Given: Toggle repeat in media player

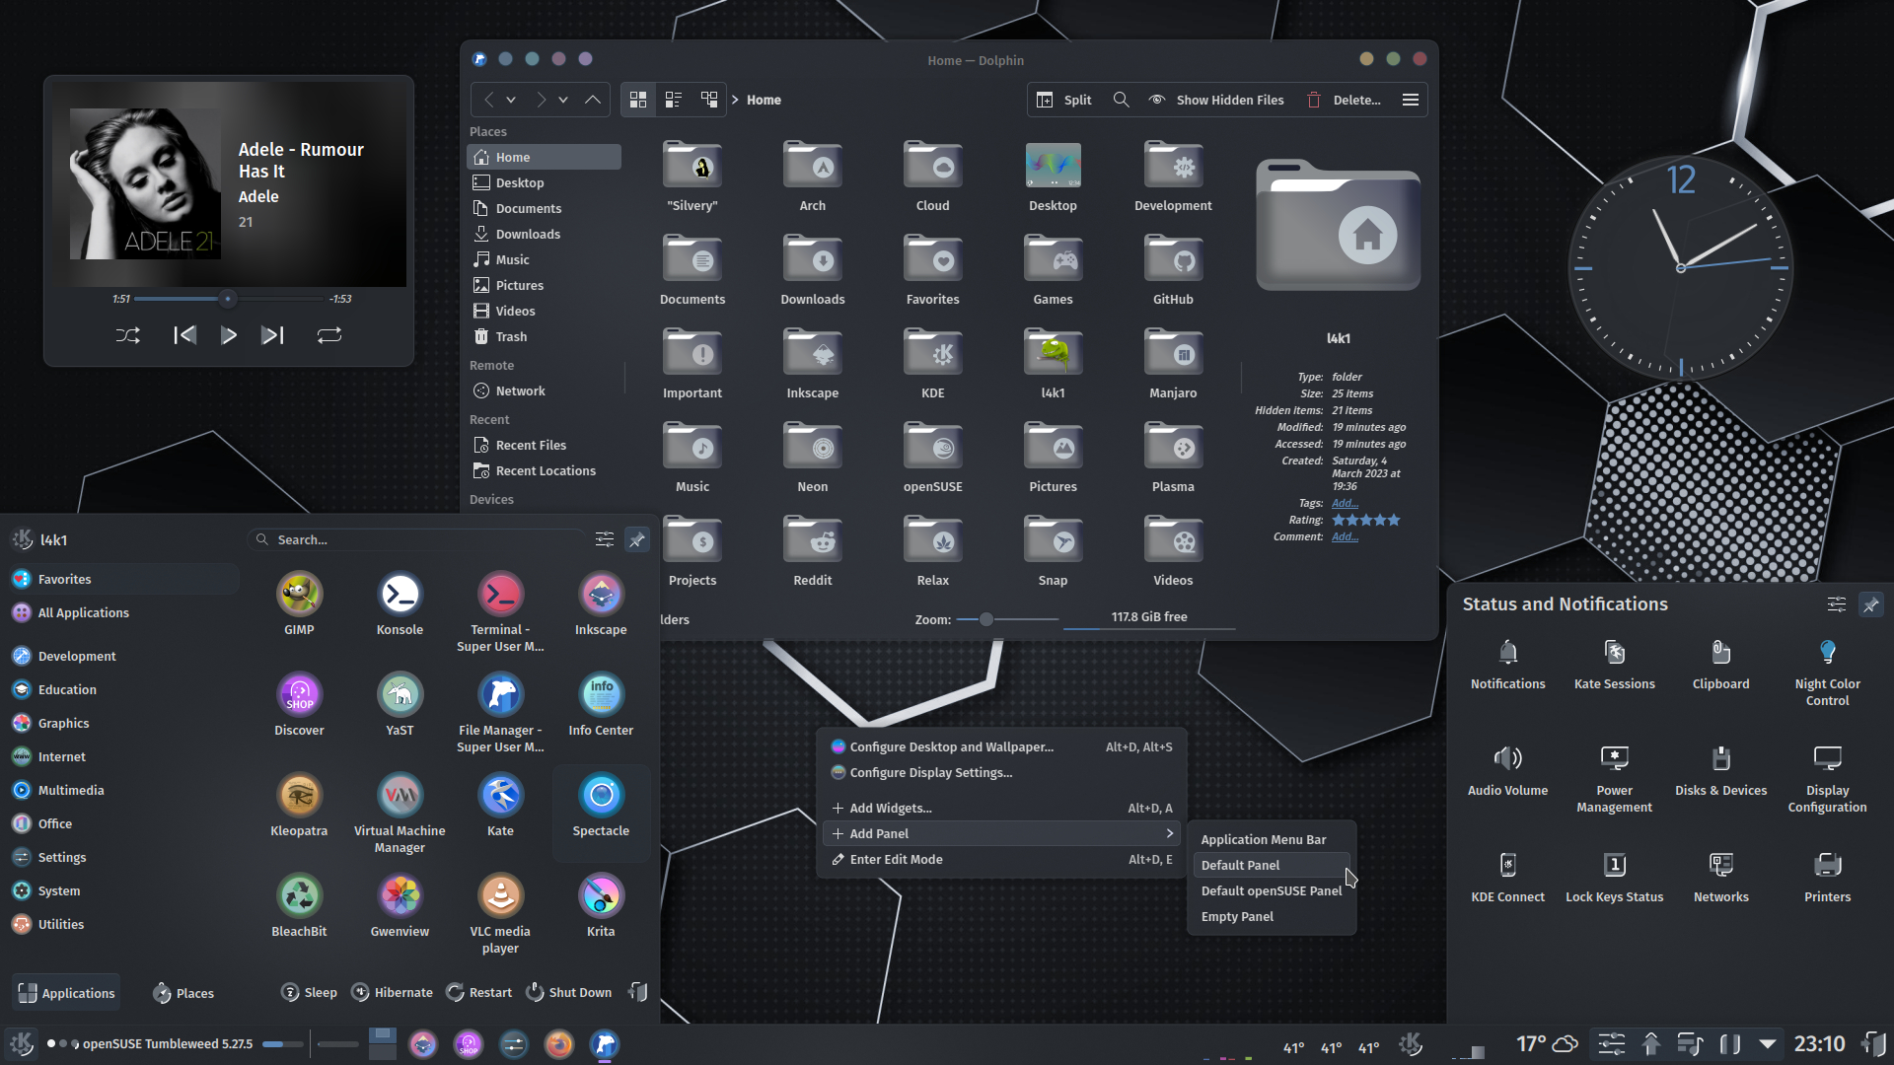Looking at the screenshot, I should click(329, 335).
